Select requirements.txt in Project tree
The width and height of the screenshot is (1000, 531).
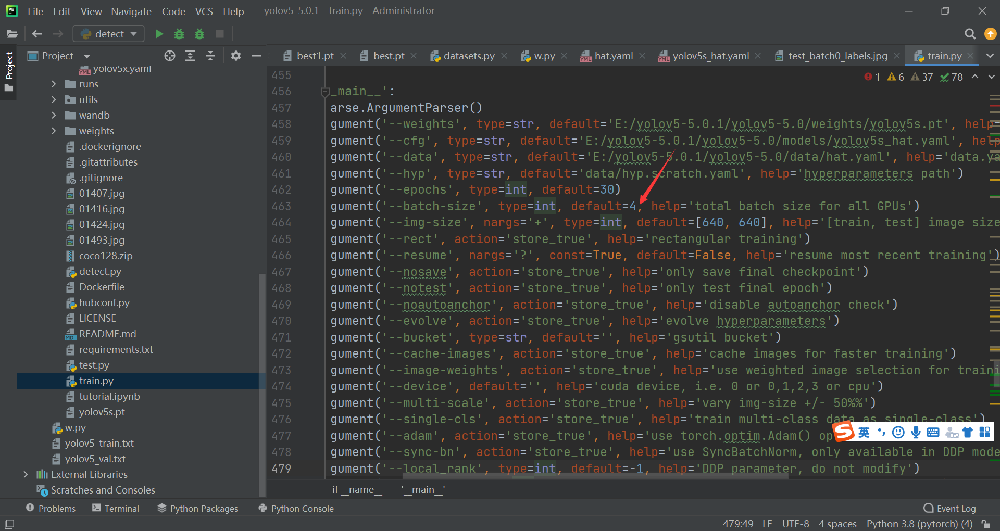pyautogui.click(x=116, y=349)
